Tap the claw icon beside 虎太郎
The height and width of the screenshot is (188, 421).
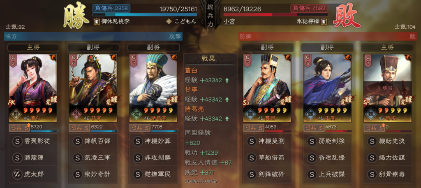click(17, 174)
